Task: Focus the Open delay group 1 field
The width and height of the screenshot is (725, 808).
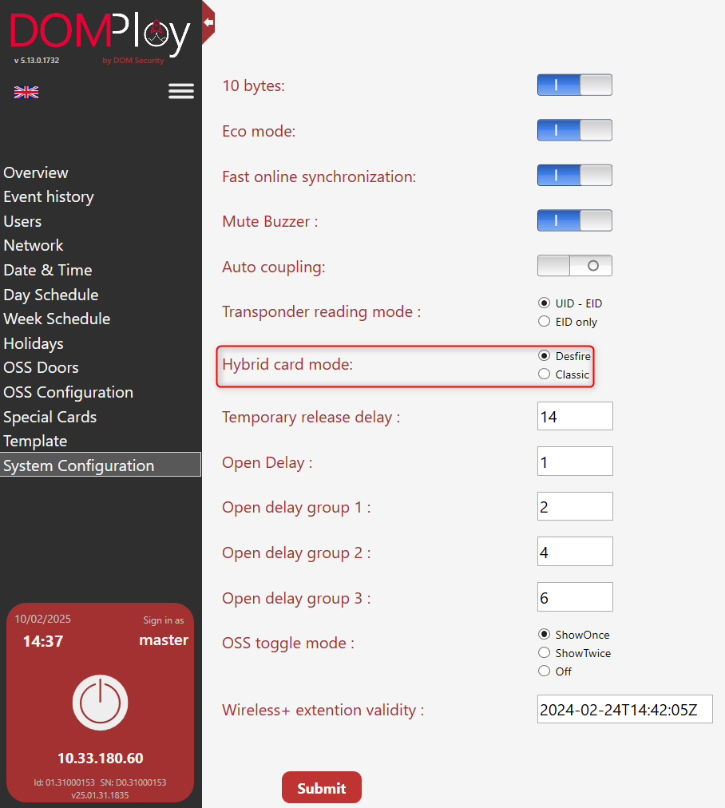Action: [x=575, y=506]
